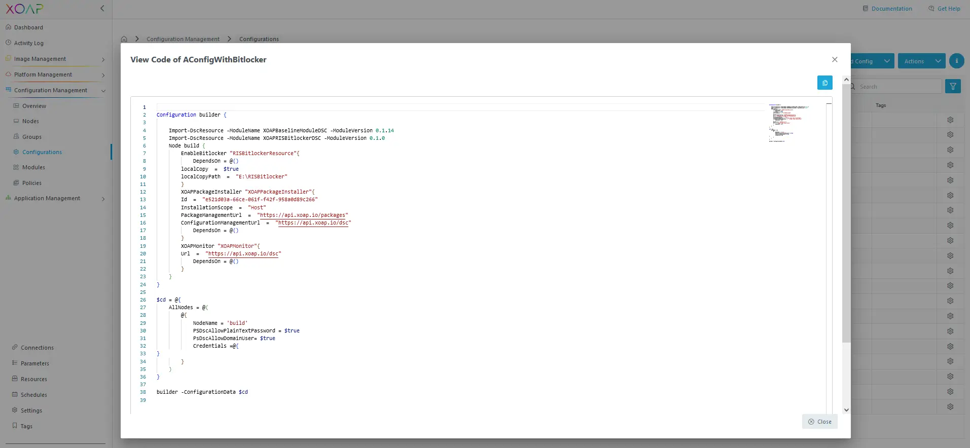Open Configurations breadcrumb link

tap(259, 39)
